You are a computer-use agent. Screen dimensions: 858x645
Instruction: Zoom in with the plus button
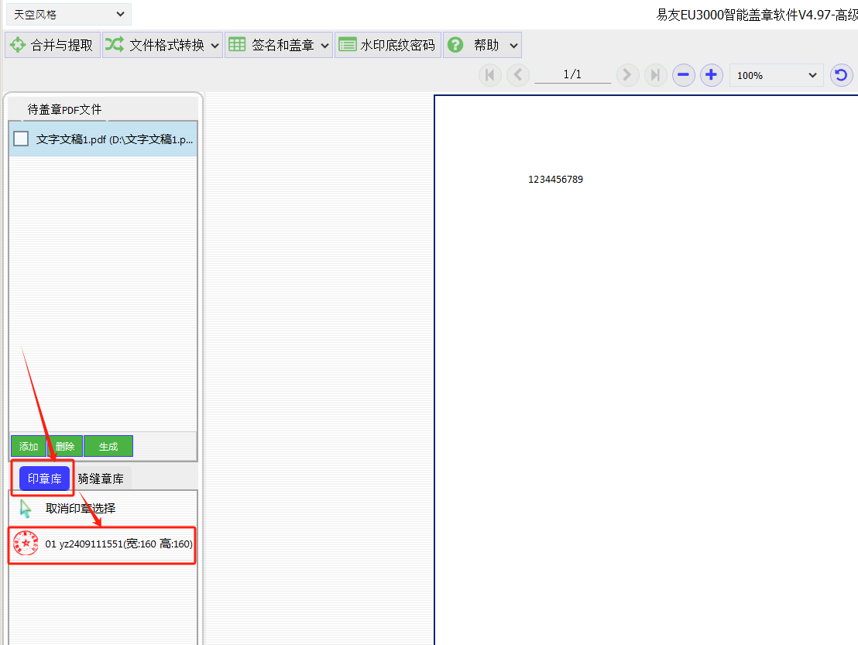pyautogui.click(x=712, y=75)
